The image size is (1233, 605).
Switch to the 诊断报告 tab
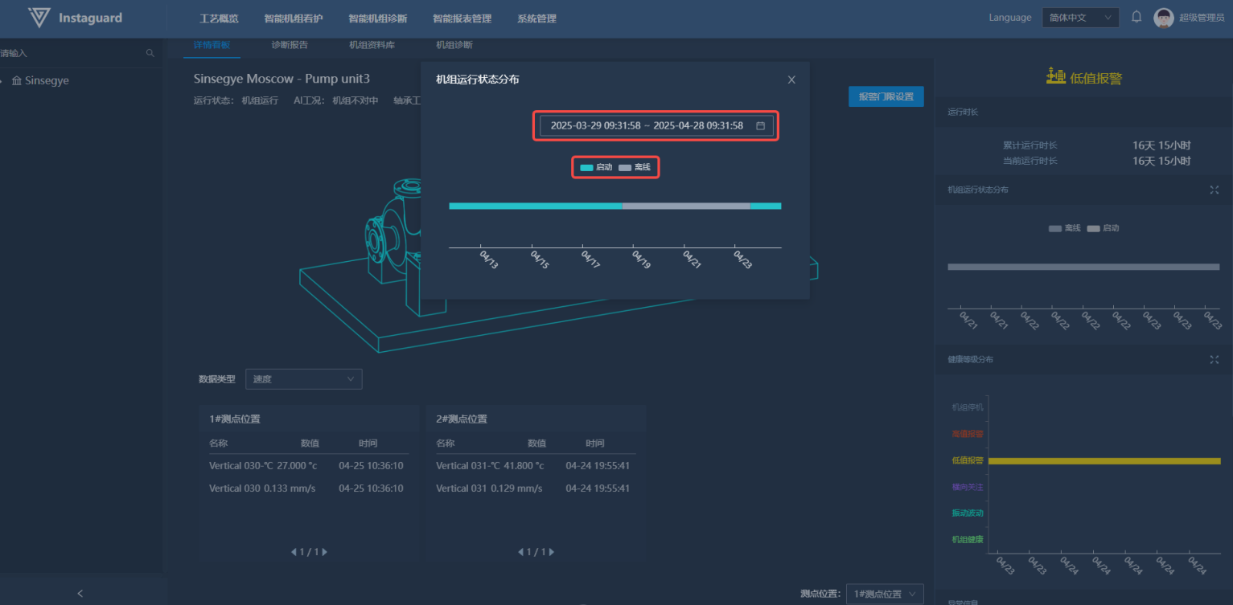[x=290, y=45]
